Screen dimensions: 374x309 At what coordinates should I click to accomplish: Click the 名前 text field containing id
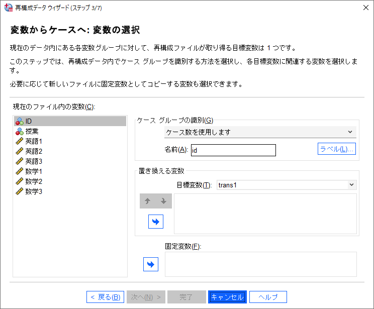coord(233,150)
